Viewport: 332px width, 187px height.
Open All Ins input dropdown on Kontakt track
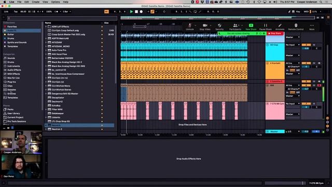click(x=293, y=63)
